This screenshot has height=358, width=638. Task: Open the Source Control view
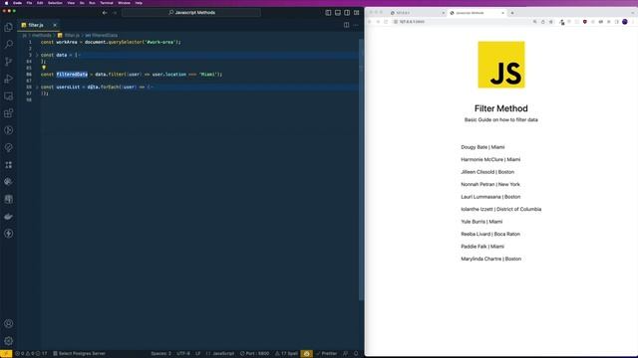pos(9,62)
